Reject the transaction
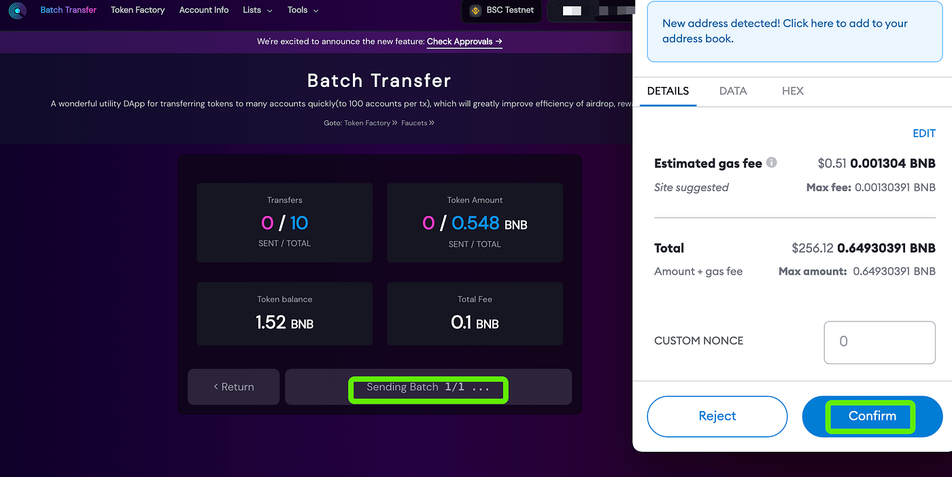Image resolution: width=952 pixels, height=477 pixels. [x=717, y=416]
